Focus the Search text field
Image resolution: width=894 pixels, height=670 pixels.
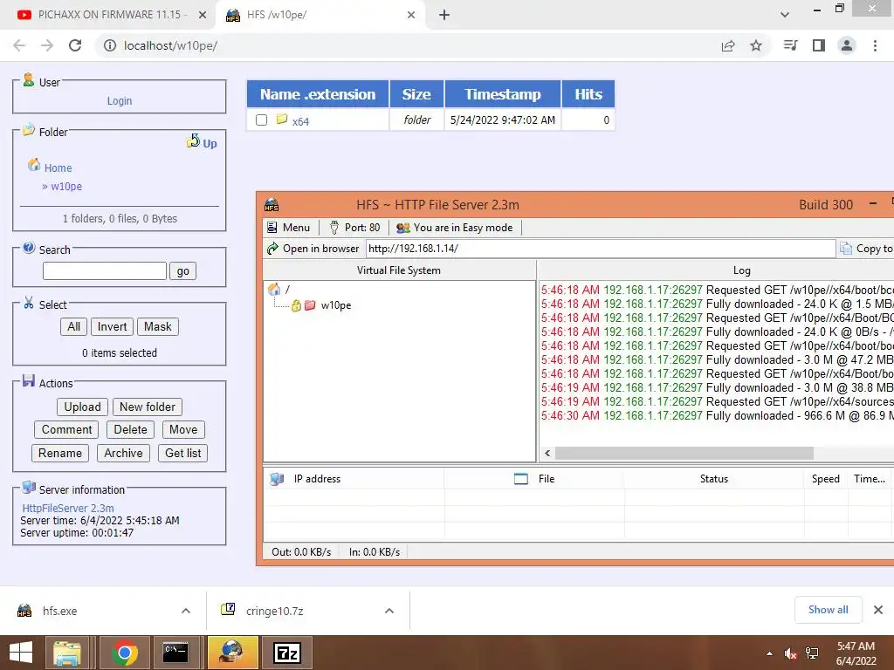(x=105, y=270)
